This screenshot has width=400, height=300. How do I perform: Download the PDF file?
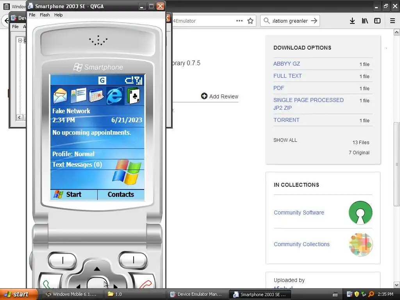click(x=279, y=88)
